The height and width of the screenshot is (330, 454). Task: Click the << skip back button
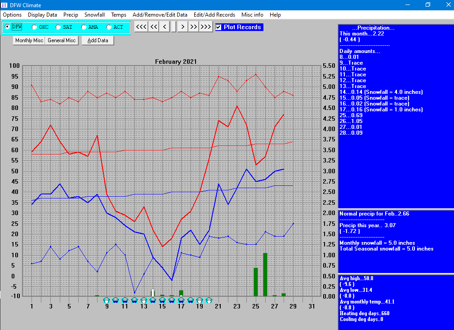(x=154, y=27)
